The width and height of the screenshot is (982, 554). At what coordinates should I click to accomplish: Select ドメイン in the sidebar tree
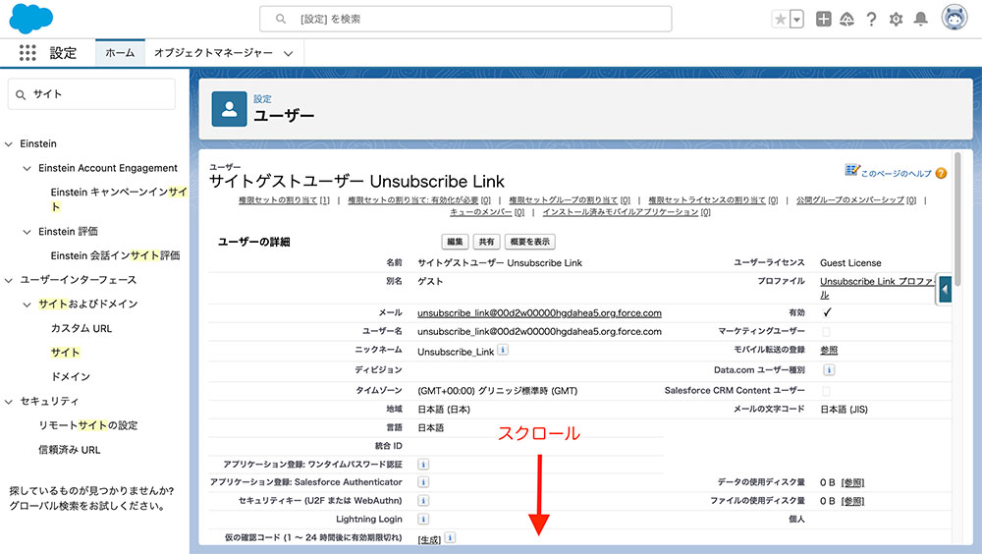click(x=70, y=376)
